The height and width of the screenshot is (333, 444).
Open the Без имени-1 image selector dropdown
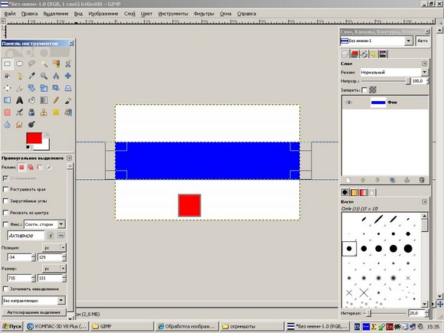pos(377,41)
